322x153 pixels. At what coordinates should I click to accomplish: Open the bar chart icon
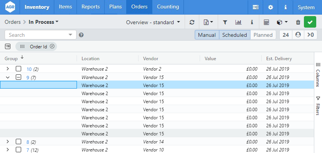(238, 22)
